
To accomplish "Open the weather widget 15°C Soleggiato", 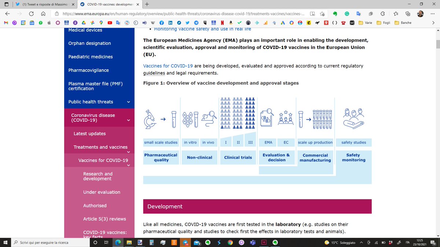I will pyautogui.click(x=340, y=242).
